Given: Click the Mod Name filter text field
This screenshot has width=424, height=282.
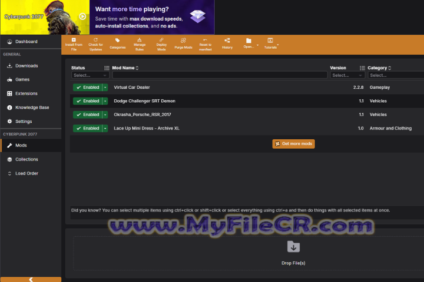Looking at the screenshot, I should pyautogui.click(x=220, y=75).
